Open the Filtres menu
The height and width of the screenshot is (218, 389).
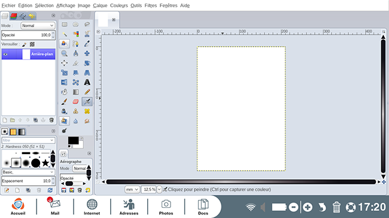(151, 5)
